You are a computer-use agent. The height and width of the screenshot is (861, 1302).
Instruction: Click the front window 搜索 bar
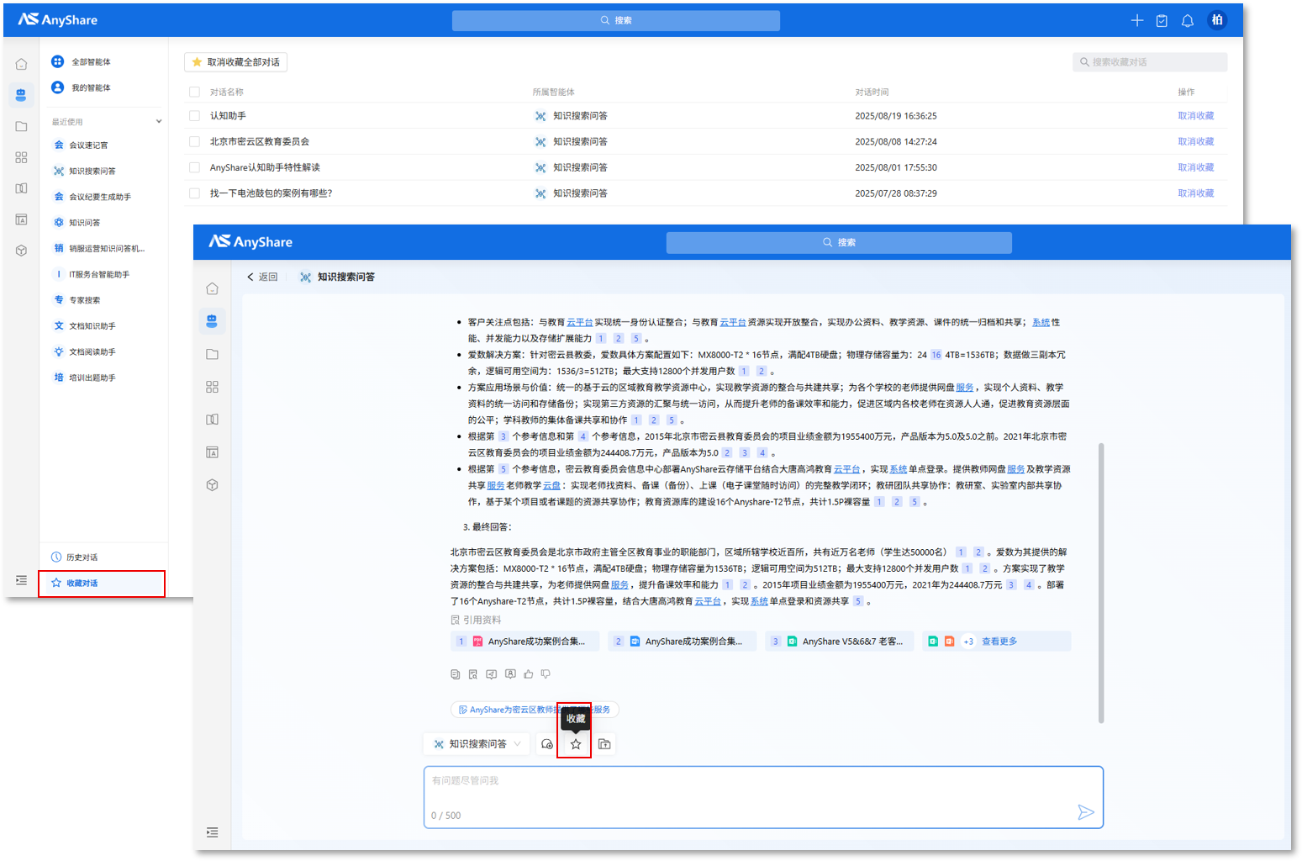tap(839, 242)
